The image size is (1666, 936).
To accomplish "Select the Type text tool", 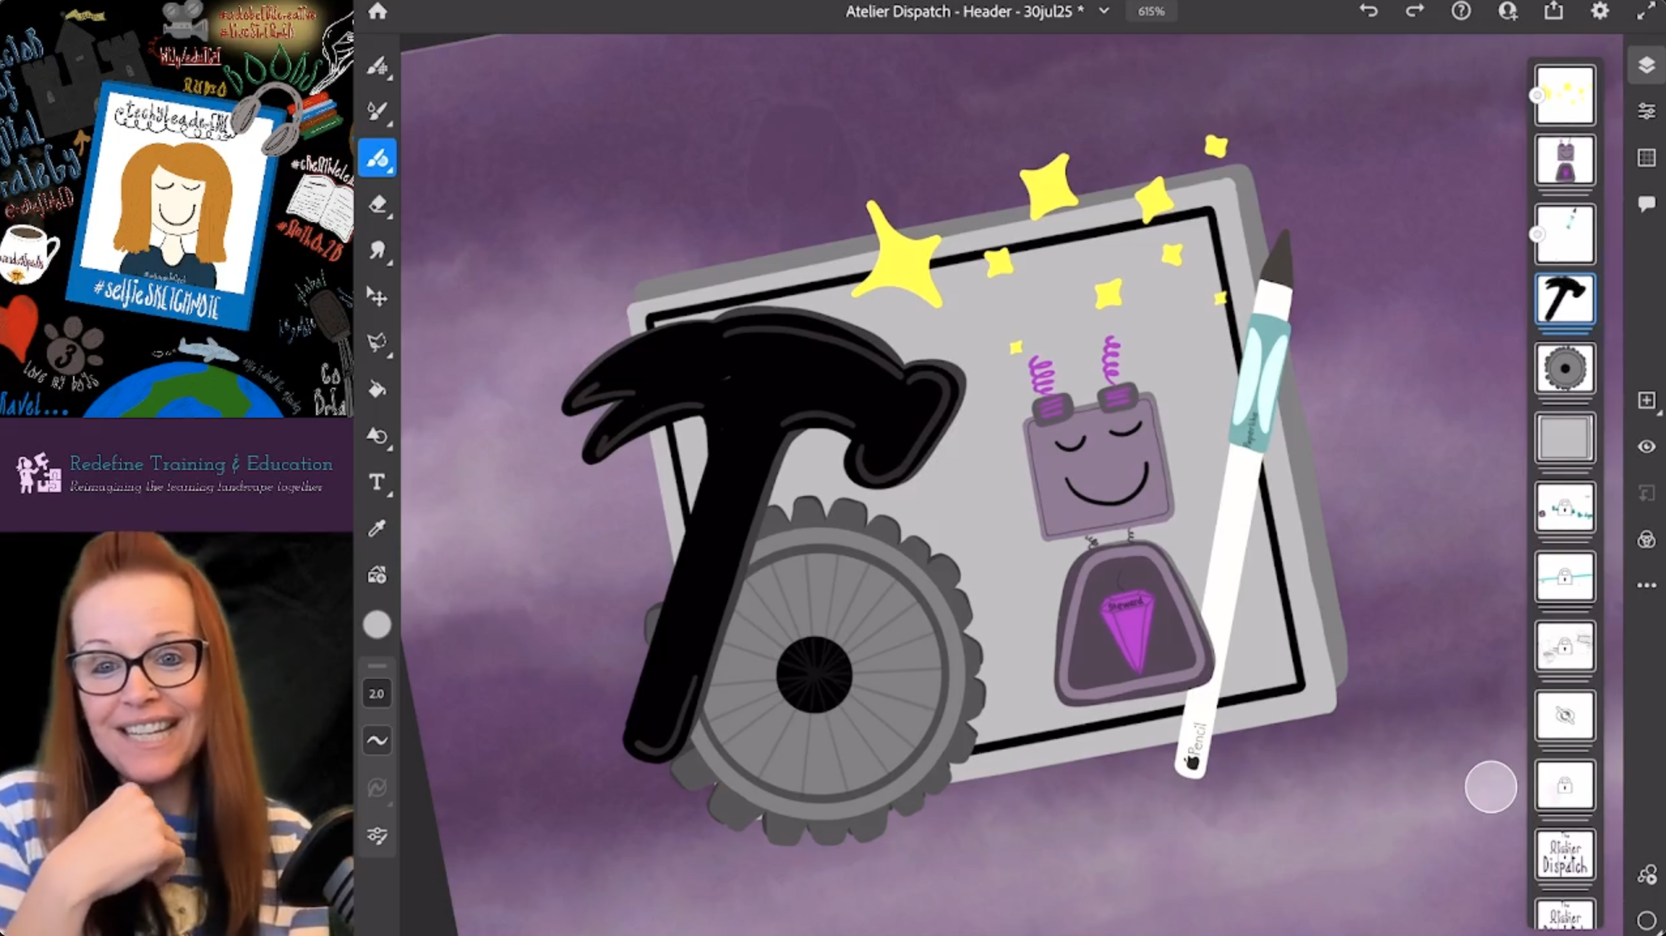I will coord(377,482).
